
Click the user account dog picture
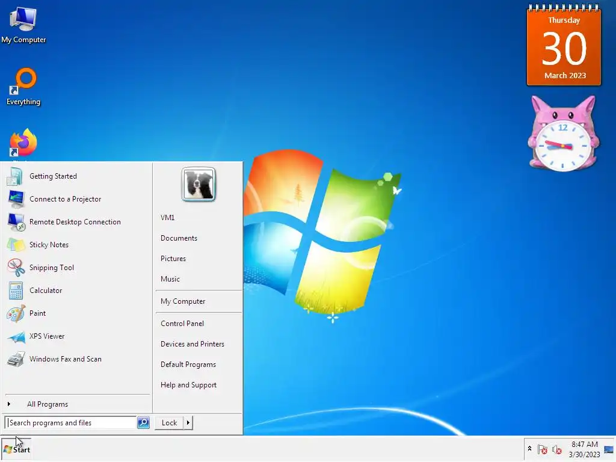point(199,184)
